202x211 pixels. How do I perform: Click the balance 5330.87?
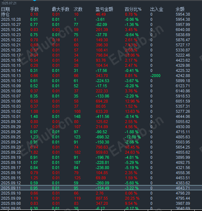(183, 50)
